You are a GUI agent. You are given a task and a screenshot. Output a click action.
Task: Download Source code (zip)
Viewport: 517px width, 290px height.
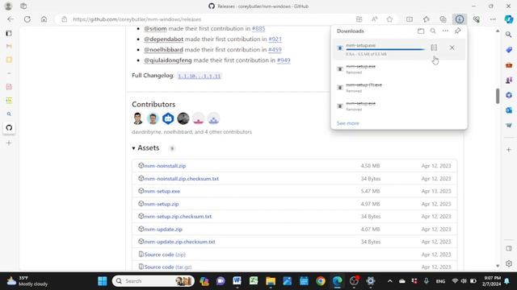(165, 255)
